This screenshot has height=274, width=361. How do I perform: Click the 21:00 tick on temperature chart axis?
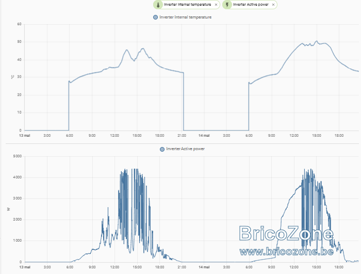pyautogui.click(x=182, y=136)
